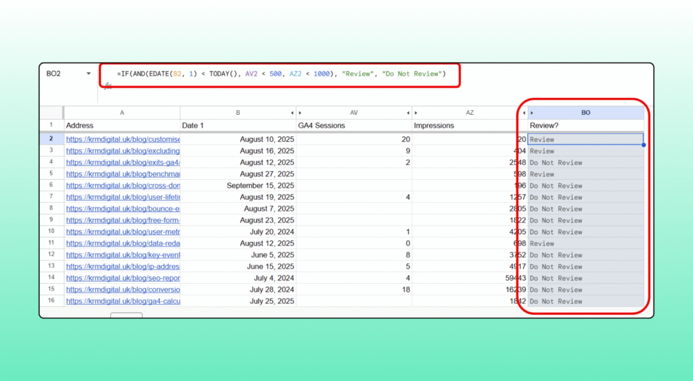This screenshot has width=693, height=381.
Task: Select the BO column header
Action: [586, 113]
